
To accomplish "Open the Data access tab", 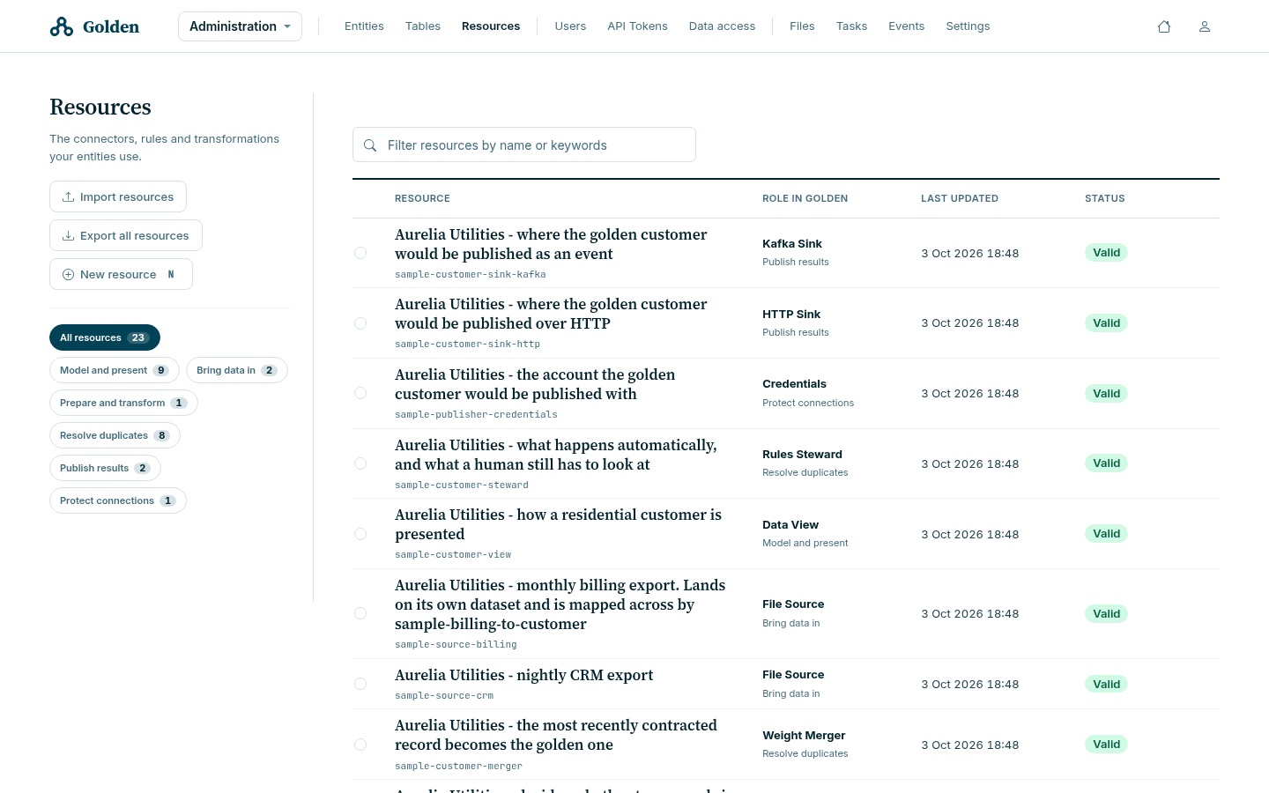I will [x=722, y=26].
